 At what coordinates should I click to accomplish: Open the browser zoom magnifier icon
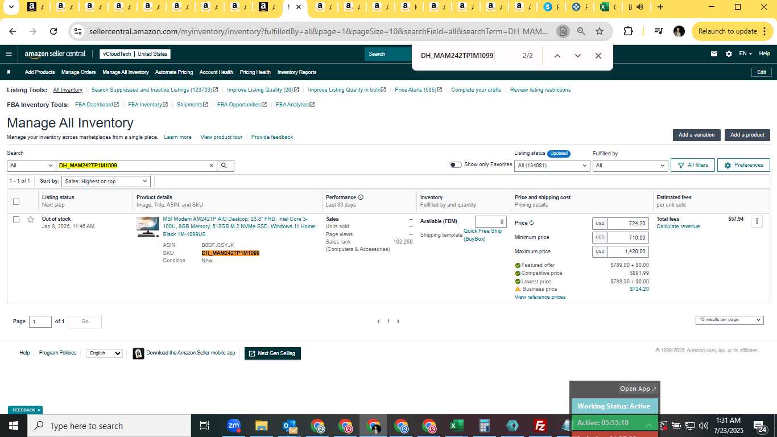point(581,31)
